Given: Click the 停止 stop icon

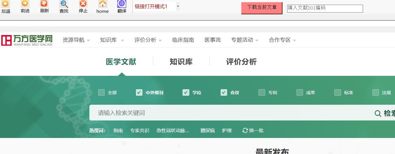Looking at the screenshot, I should coord(83,4).
